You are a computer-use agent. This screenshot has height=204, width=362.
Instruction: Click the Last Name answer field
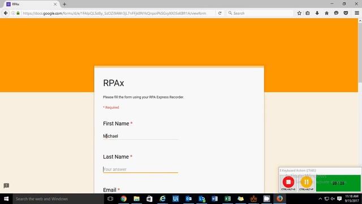pos(140,169)
